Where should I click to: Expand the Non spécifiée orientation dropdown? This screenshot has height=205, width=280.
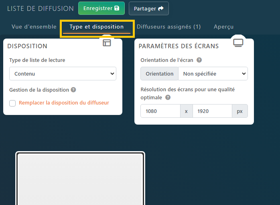[213, 74]
